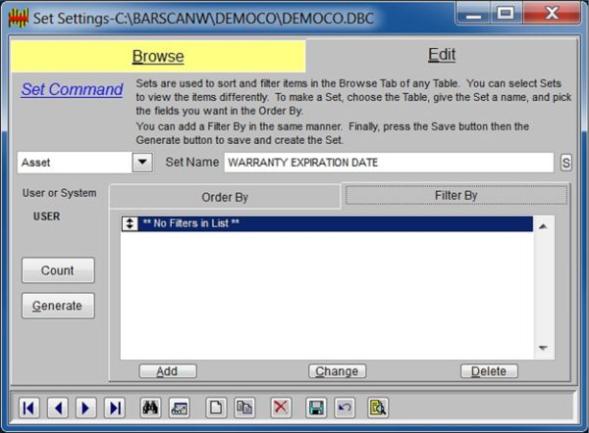Open the Filter By tab
The height and width of the screenshot is (433, 589).
[456, 195]
